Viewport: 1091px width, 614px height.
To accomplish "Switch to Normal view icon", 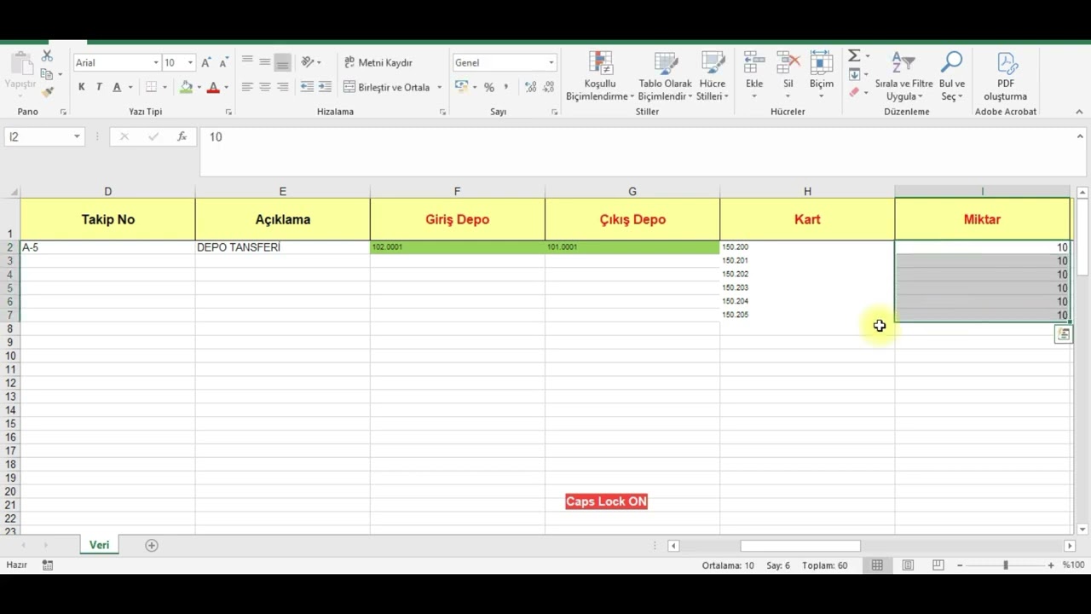I will tap(877, 565).
